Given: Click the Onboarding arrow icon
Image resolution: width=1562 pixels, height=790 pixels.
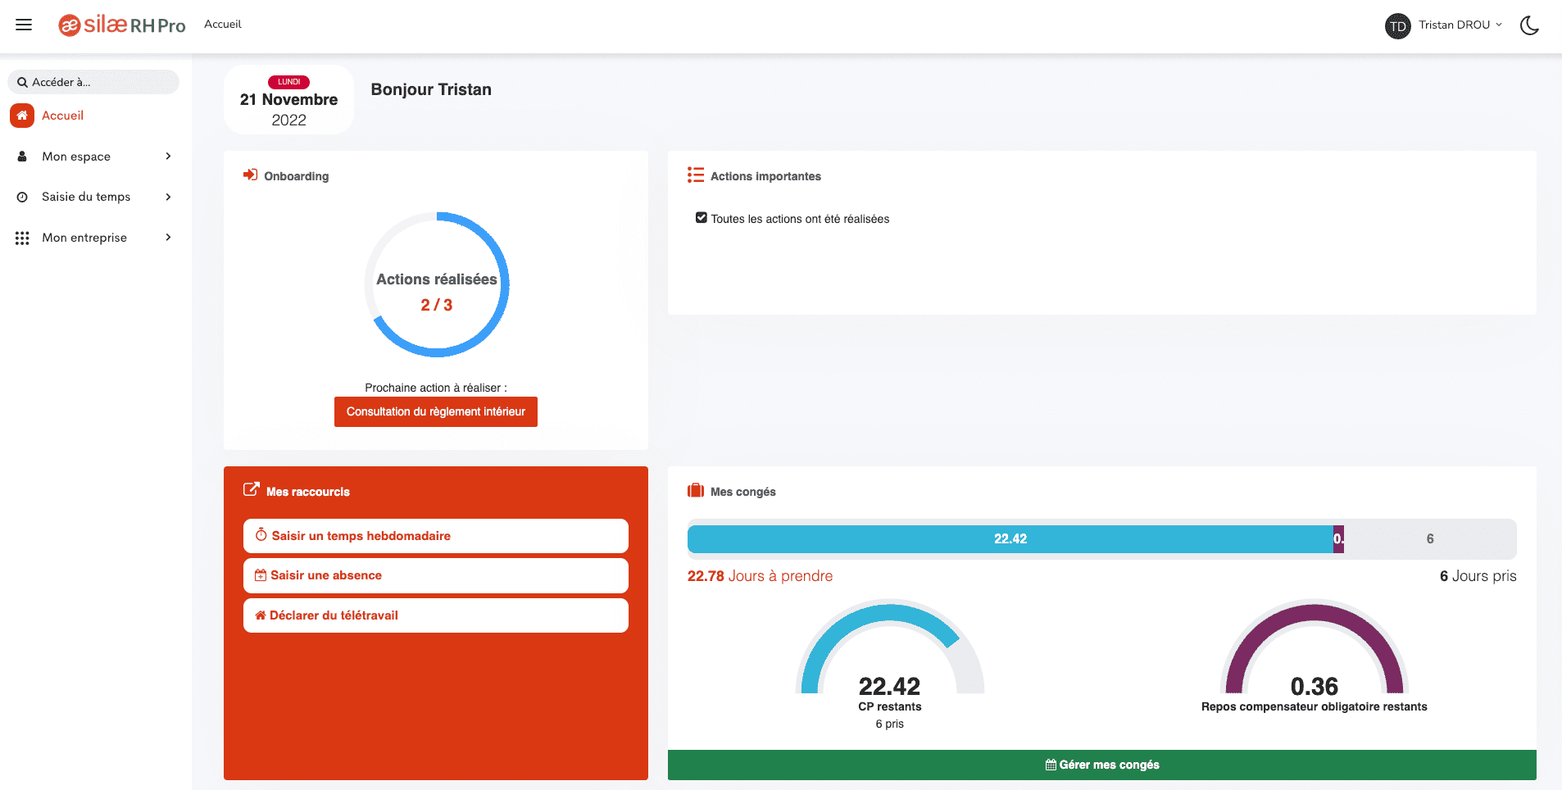Looking at the screenshot, I should pos(249,175).
